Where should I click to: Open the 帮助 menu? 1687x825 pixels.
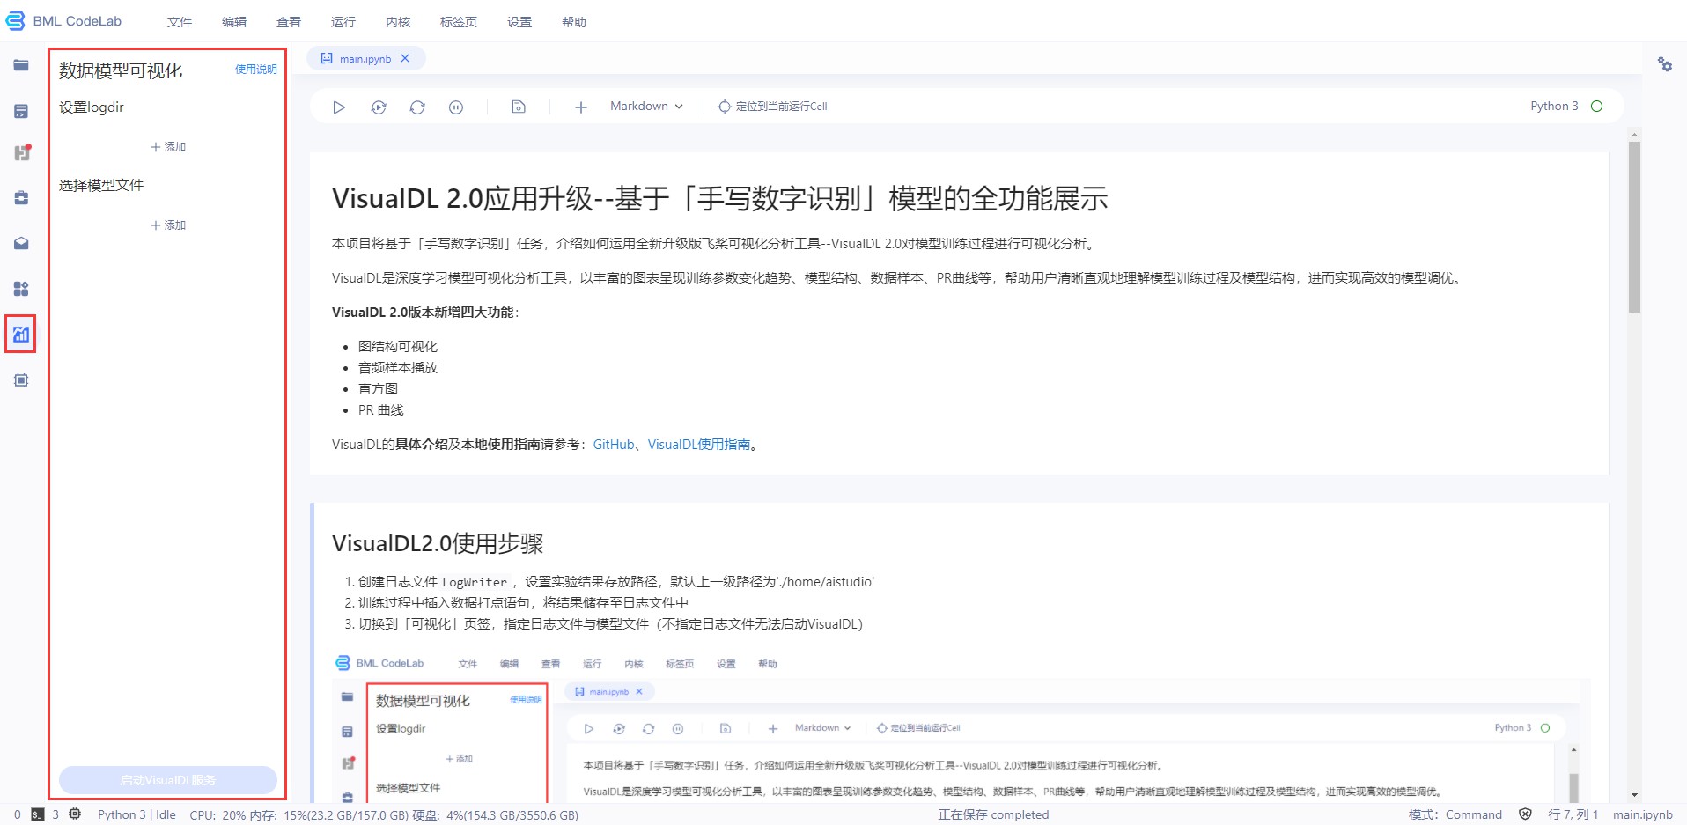[x=574, y=22]
